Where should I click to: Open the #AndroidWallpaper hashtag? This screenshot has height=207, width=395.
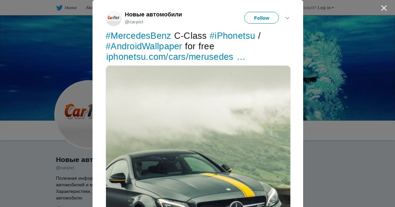click(144, 46)
